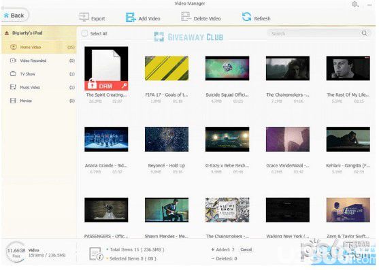
Task: Click the info document icon
Action: (96, 254)
